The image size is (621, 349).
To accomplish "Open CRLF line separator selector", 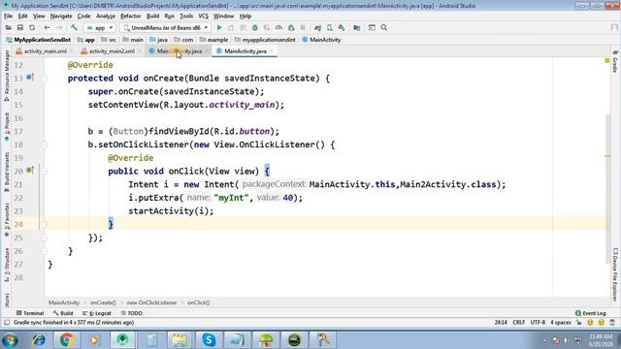I will (518, 323).
